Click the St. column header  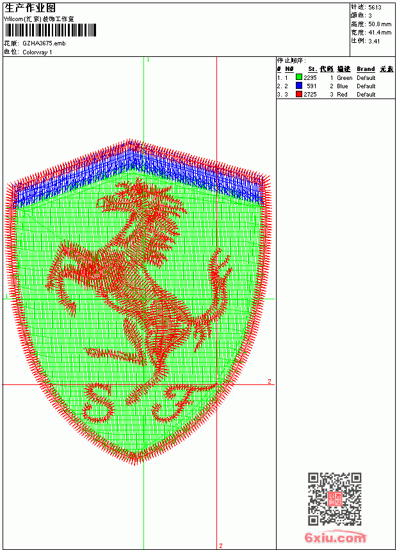(x=312, y=69)
